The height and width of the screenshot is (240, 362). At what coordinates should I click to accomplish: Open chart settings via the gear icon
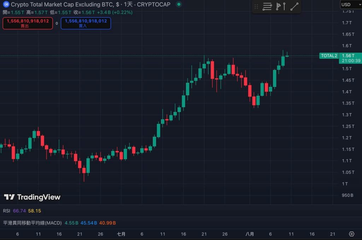pos(351,234)
